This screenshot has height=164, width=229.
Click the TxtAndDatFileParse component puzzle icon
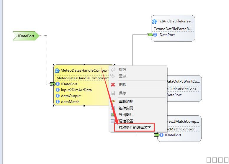pos(154,21)
